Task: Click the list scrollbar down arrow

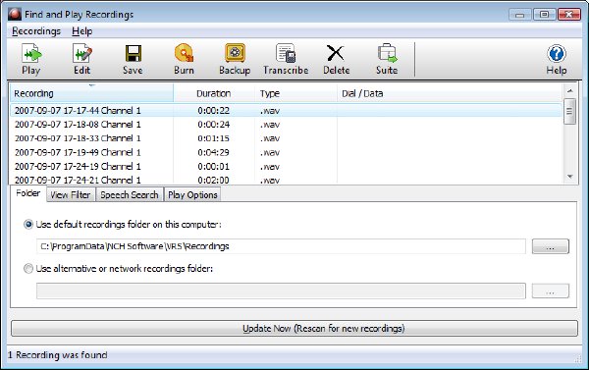Action: click(x=569, y=177)
